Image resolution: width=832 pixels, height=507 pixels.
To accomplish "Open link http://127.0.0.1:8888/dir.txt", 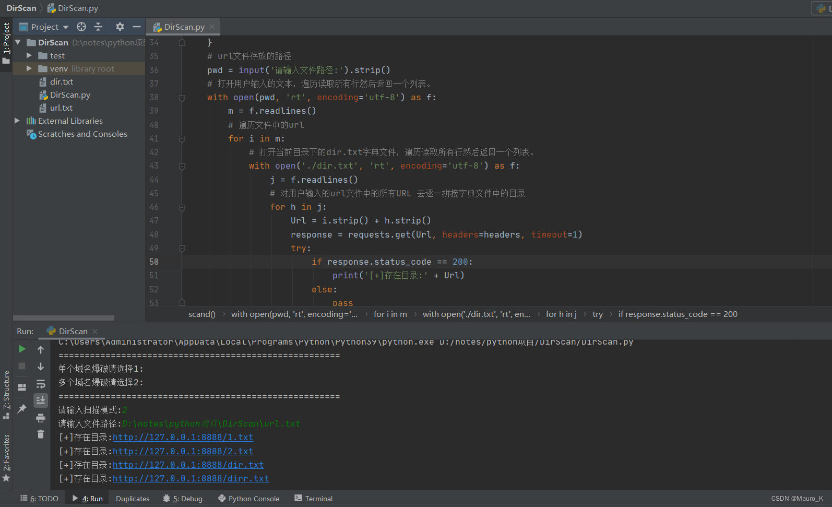I will (x=188, y=465).
